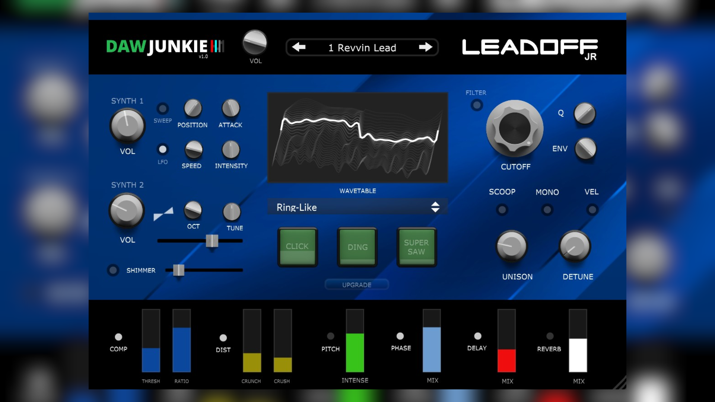Click the REVERB MIX white slider
Image resolution: width=715 pixels, height=402 pixels.
pos(578,341)
